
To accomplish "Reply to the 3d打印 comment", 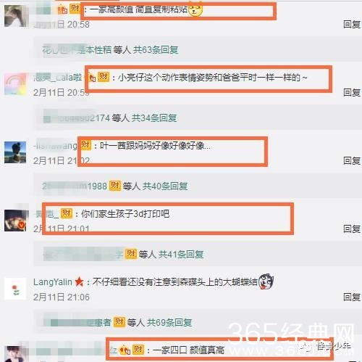I will (352, 229).
